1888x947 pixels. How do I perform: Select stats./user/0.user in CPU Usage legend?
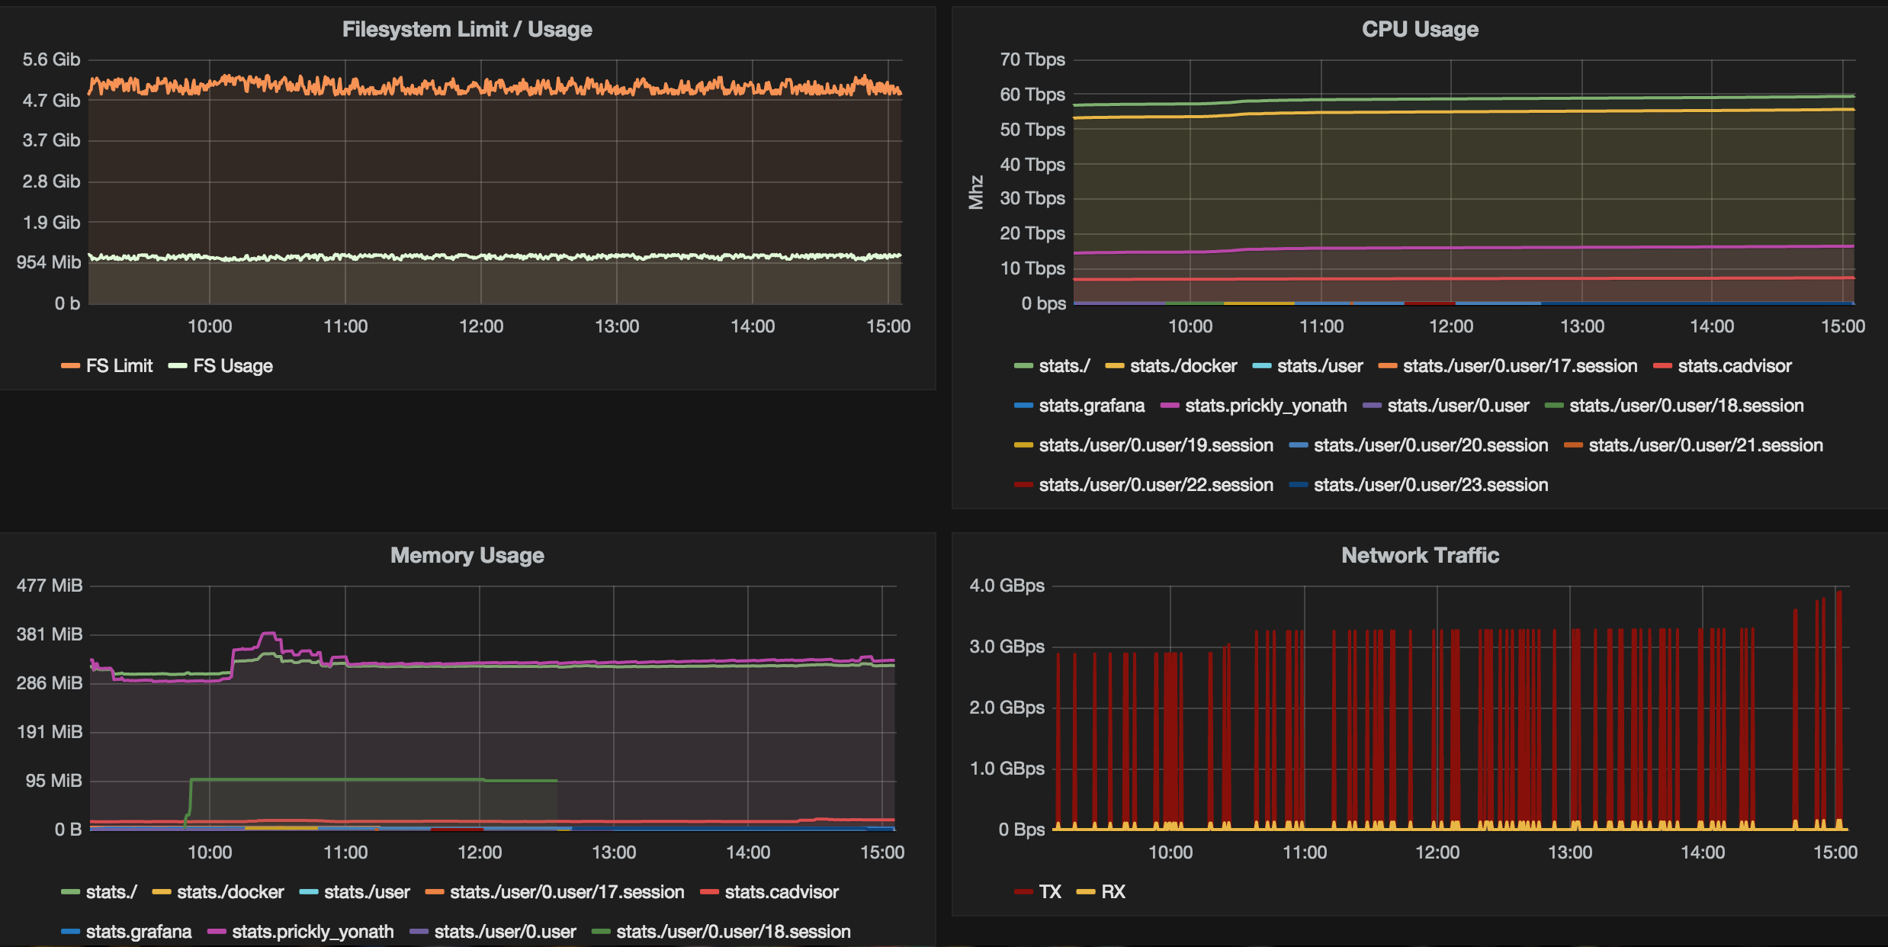point(1458,406)
